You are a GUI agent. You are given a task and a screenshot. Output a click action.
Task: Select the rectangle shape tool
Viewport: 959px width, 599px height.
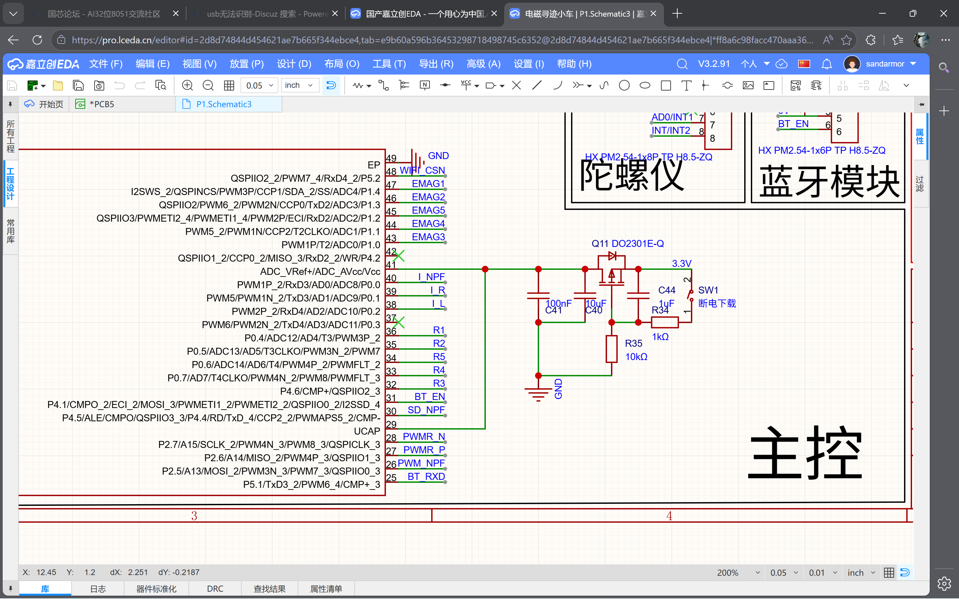tap(666, 85)
